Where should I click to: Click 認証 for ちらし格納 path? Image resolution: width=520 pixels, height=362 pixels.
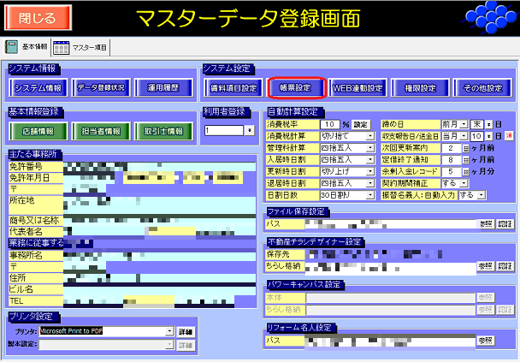click(505, 267)
